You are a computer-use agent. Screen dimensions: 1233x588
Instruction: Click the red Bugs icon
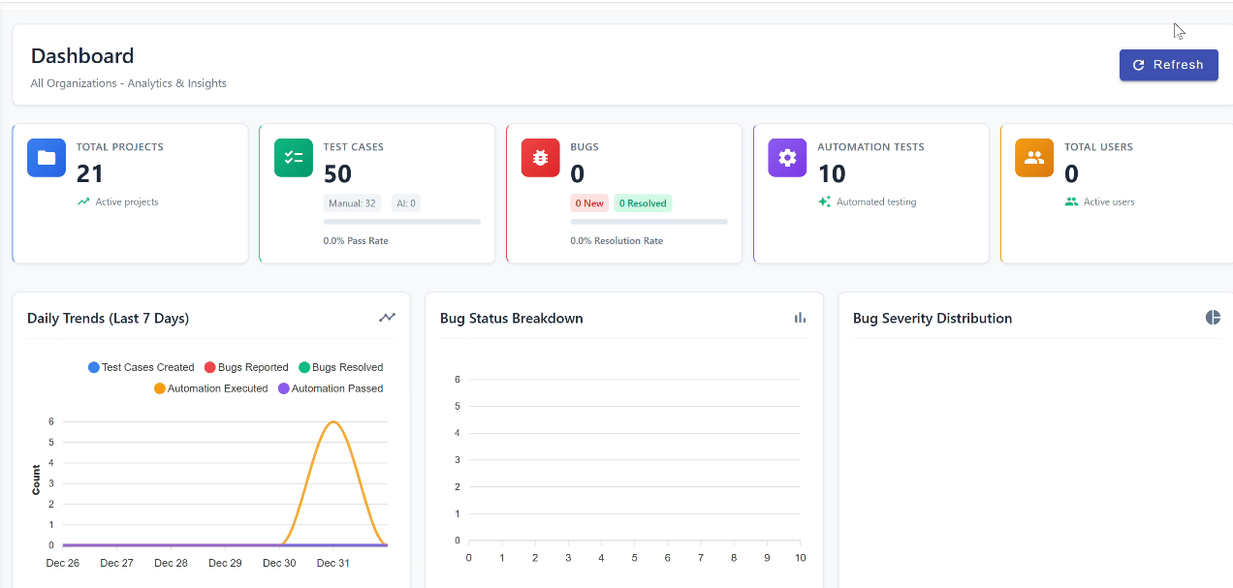(x=540, y=157)
